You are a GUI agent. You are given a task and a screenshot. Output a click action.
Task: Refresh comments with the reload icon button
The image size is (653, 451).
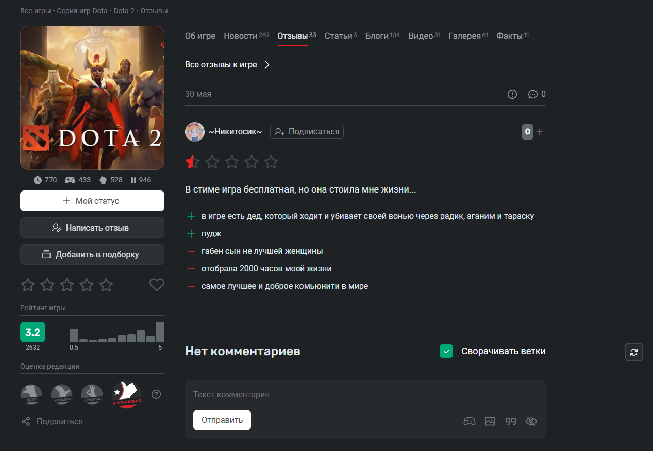634,352
